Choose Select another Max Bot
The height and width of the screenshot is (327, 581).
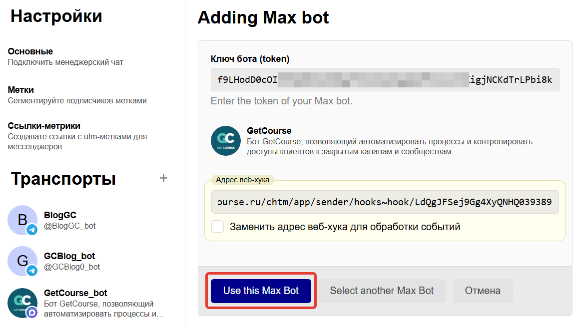(382, 291)
